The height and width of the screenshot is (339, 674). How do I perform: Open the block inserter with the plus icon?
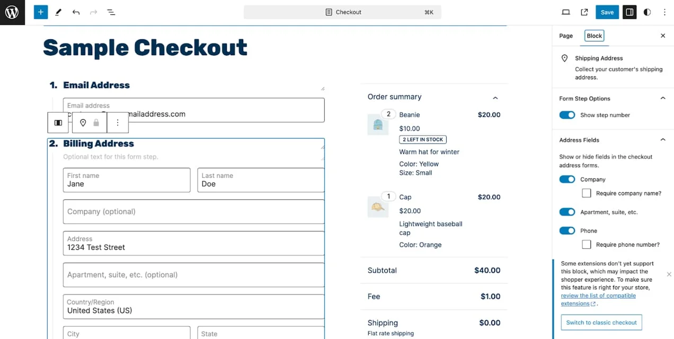tap(41, 12)
